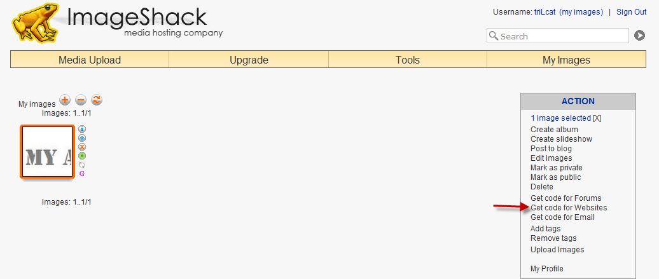Select Create slideshow in Action panel
The width and height of the screenshot is (659, 279).
coord(561,139)
